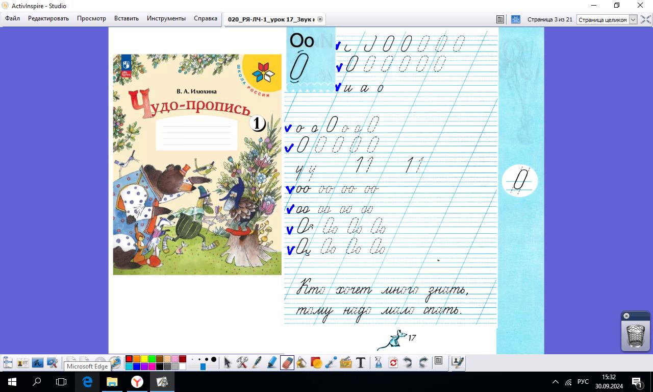
Task: Select the Pen tool
Action: [x=257, y=362]
